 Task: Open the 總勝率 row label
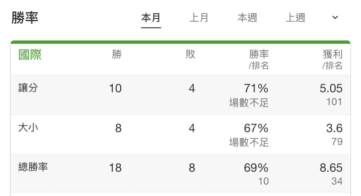tap(33, 167)
